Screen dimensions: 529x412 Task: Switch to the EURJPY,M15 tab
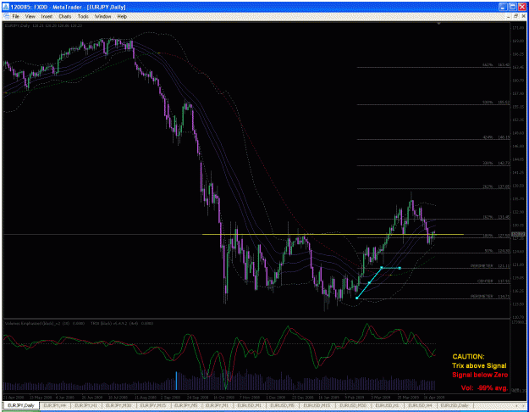152,405
